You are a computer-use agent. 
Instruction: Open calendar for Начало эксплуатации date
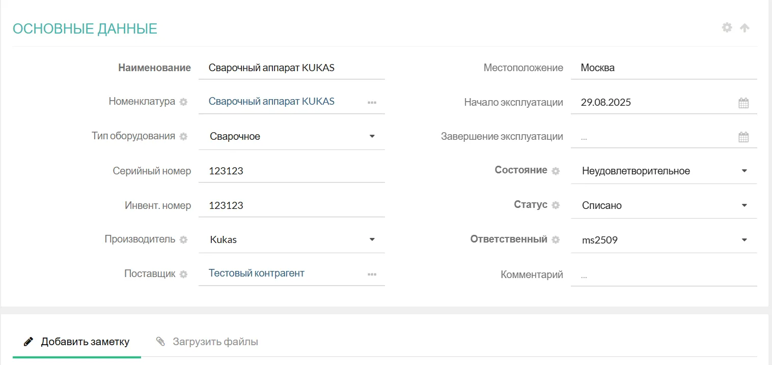[x=743, y=103]
